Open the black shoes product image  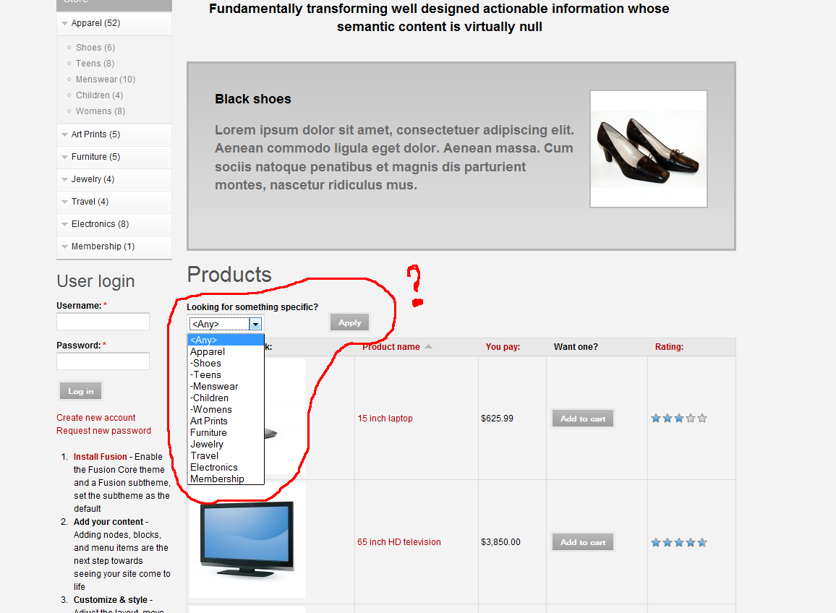[648, 149]
